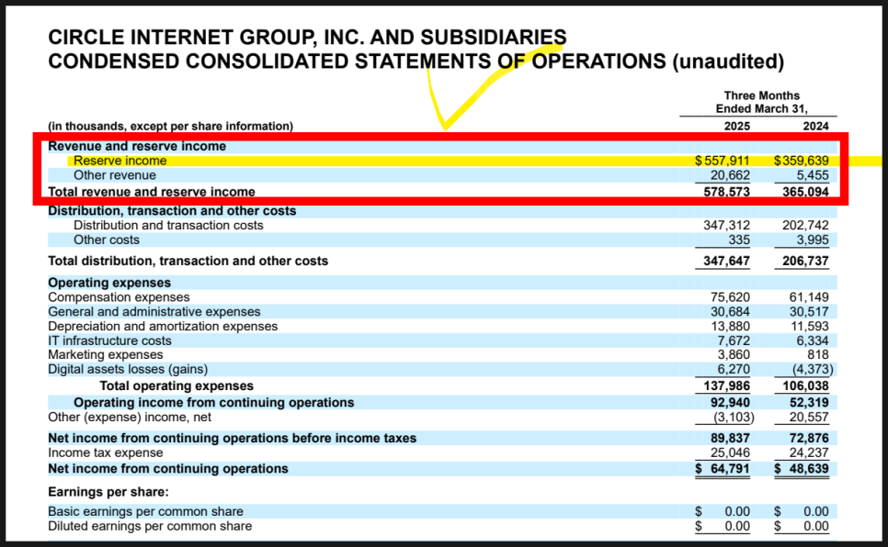The width and height of the screenshot is (888, 547).
Task: Click the other revenue value "5,455"
Action: tap(813, 175)
